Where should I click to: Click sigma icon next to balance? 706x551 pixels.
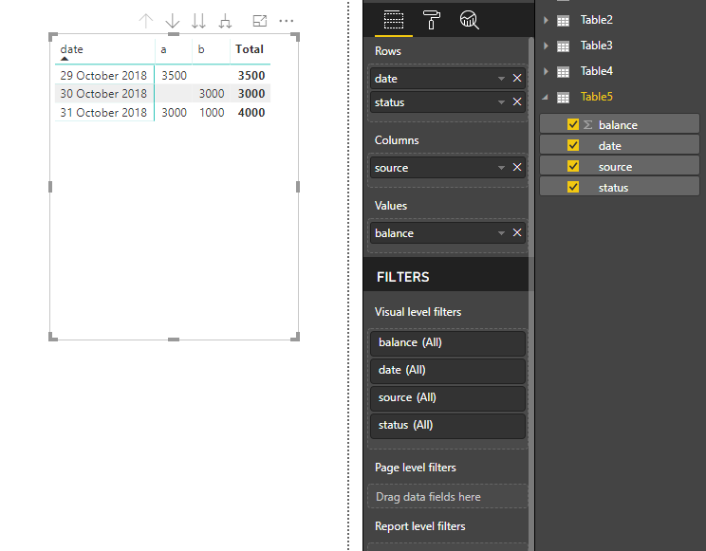(x=587, y=124)
